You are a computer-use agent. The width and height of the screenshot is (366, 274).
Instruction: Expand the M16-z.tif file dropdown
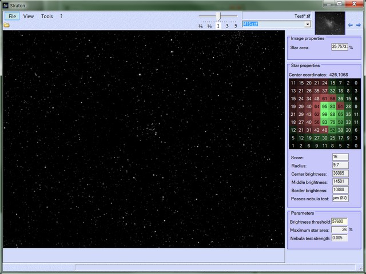307,25
